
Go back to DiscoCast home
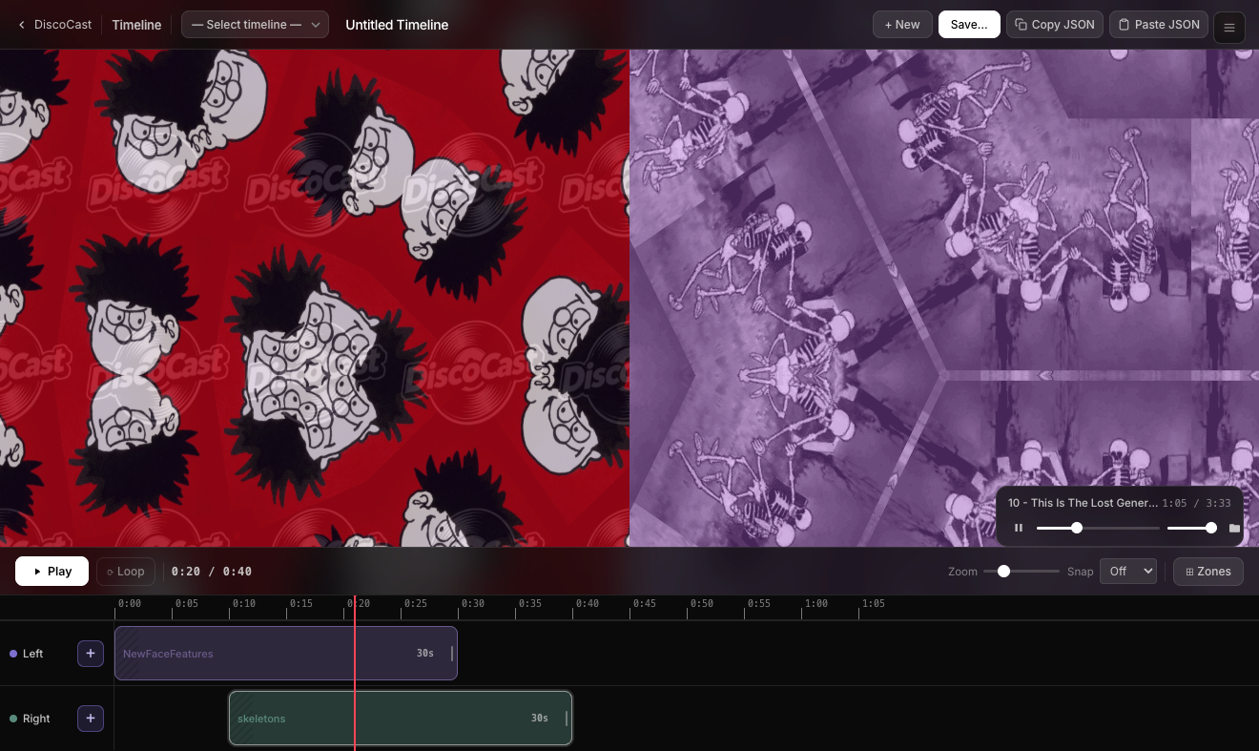pos(54,25)
